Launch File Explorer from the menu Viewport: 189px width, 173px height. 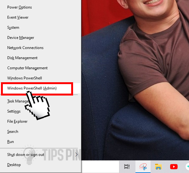click(x=40, y=121)
